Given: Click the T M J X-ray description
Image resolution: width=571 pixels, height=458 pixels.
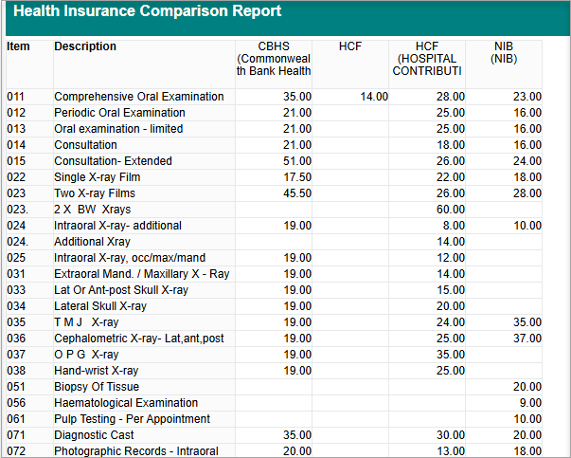Looking at the screenshot, I should pyautogui.click(x=86, y=322).
